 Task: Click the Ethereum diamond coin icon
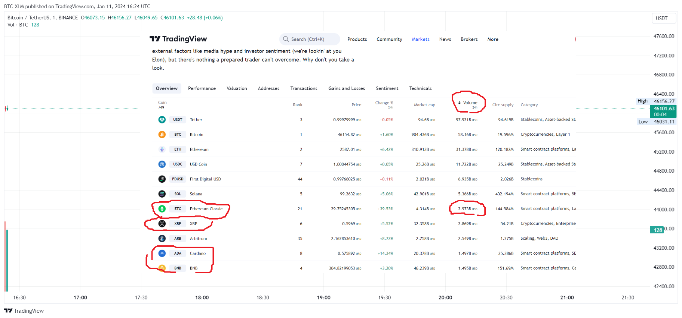[x=162, y=149]
